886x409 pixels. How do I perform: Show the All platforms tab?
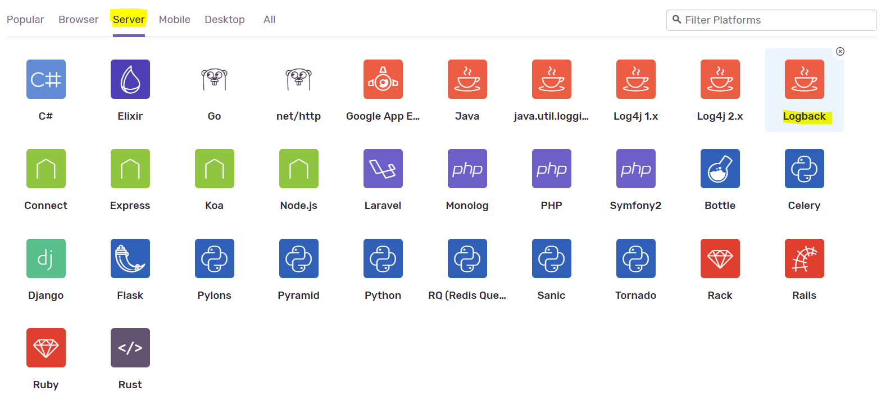[270, 20]
